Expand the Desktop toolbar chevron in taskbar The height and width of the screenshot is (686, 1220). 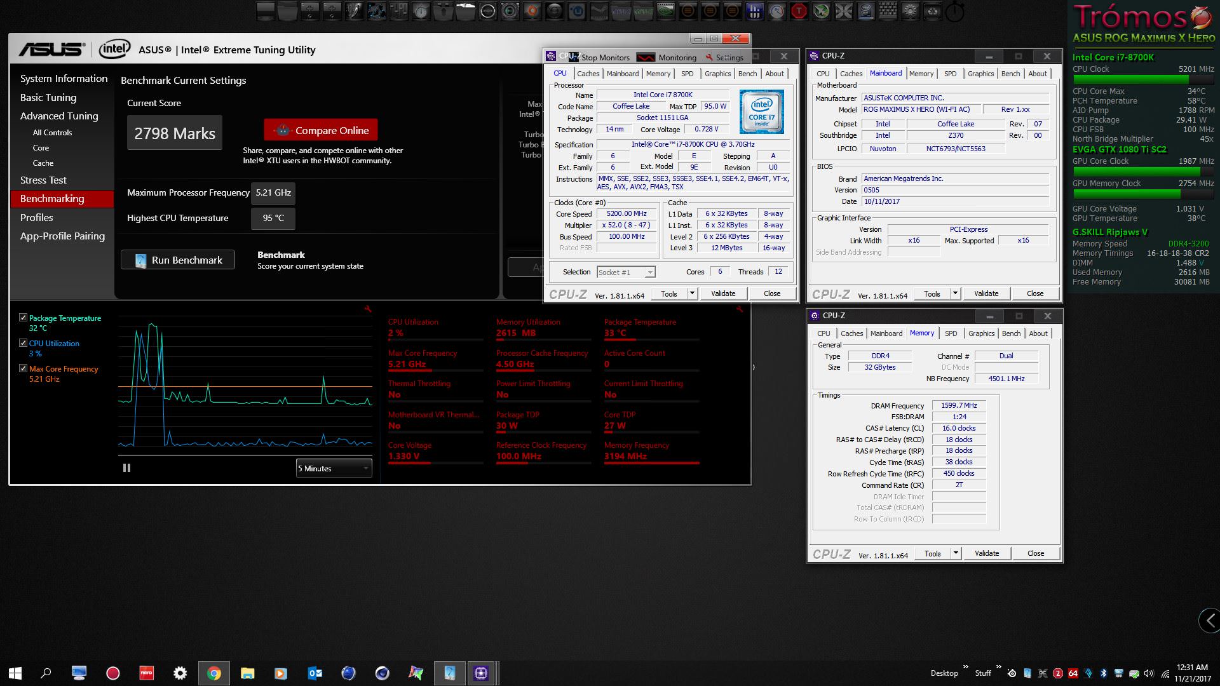pos(966,667)
